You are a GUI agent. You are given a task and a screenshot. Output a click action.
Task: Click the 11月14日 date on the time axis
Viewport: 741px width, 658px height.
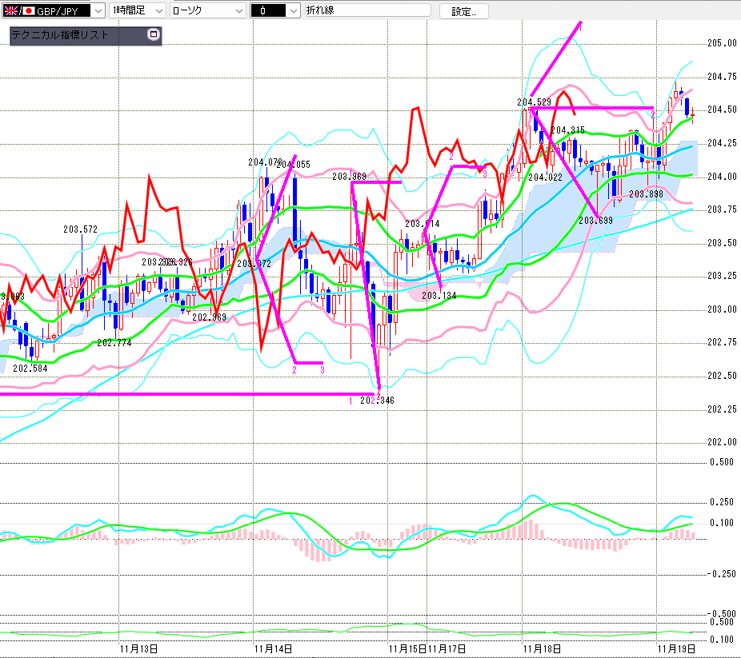[x=271, y=647]
